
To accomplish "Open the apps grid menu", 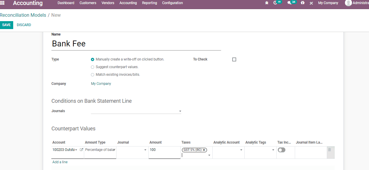I will [x=2, y=3].
